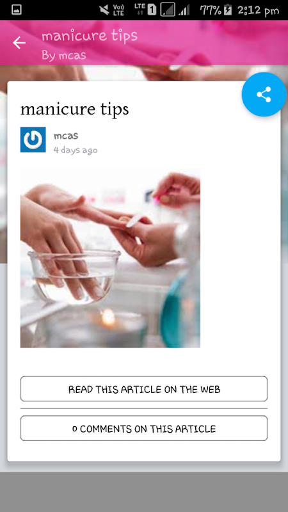Tap the gray area below the article card
Screen dimensions: 288x512
[x=144, y=492]
